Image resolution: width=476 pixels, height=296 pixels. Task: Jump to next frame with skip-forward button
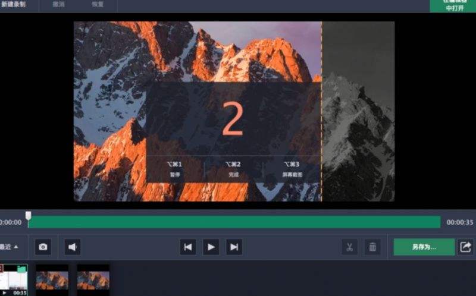[x=234, y=247]
